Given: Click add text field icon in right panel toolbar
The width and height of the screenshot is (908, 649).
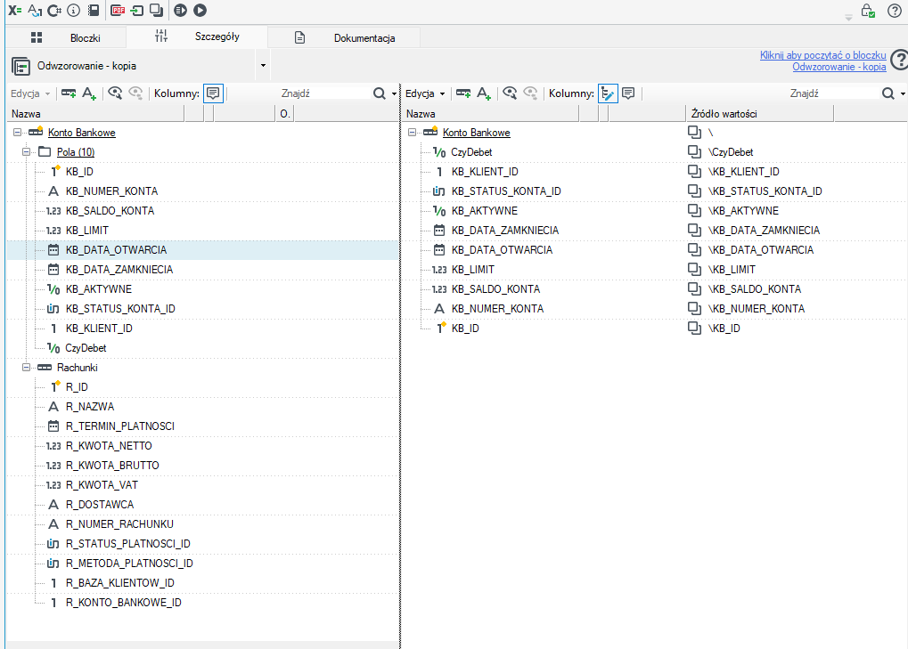Looking at the screenshot, I should pos(484,93).
